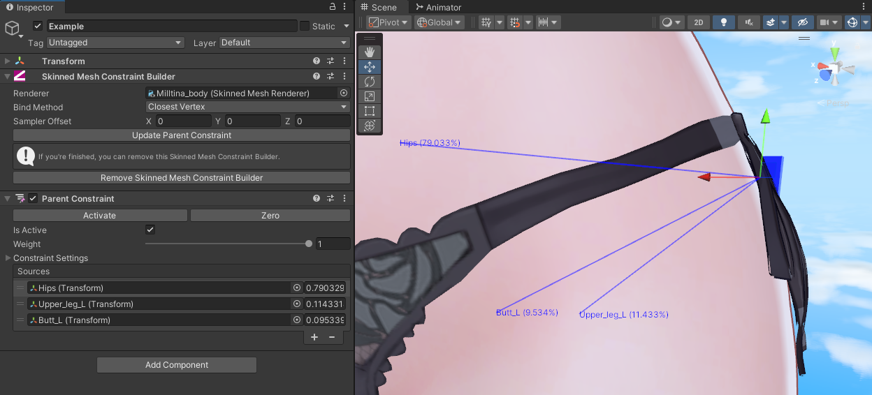The image size is (872, 395).
Task: Select the Transform (combined) tool
Action: click(x=370, y=126)
